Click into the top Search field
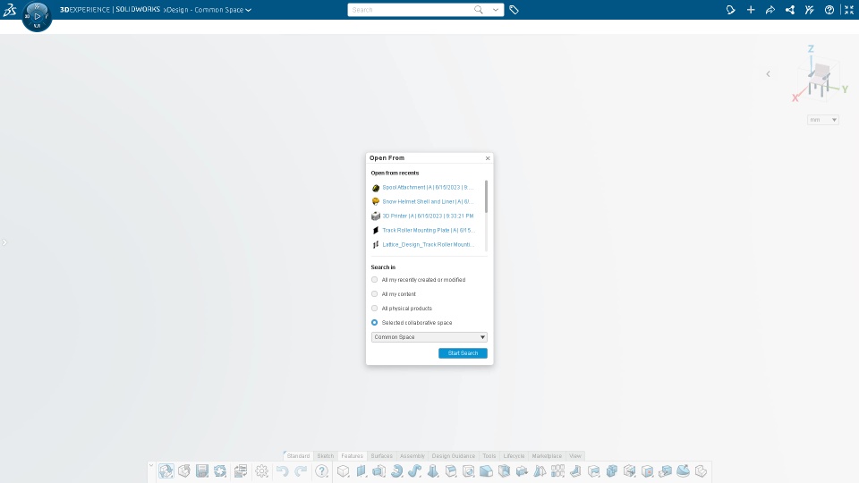The width and height of the screenshot is (859, 483). tap(411, 10)
